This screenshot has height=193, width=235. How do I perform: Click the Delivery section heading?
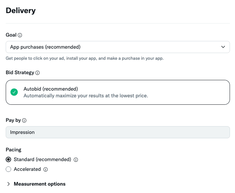pyautogui.click(x=21, y=10)
